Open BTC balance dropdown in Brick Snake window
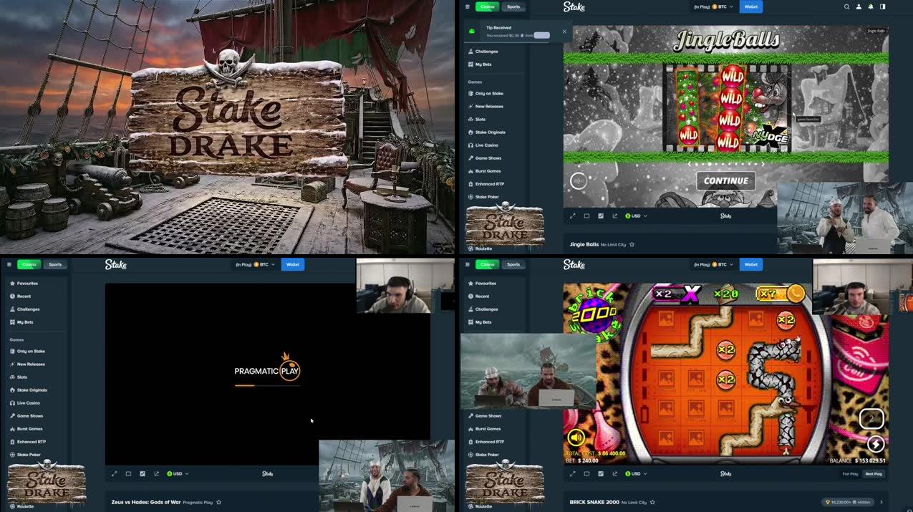Image resolution: width=913 pixels, height=512 pixels. coord(713,264)
